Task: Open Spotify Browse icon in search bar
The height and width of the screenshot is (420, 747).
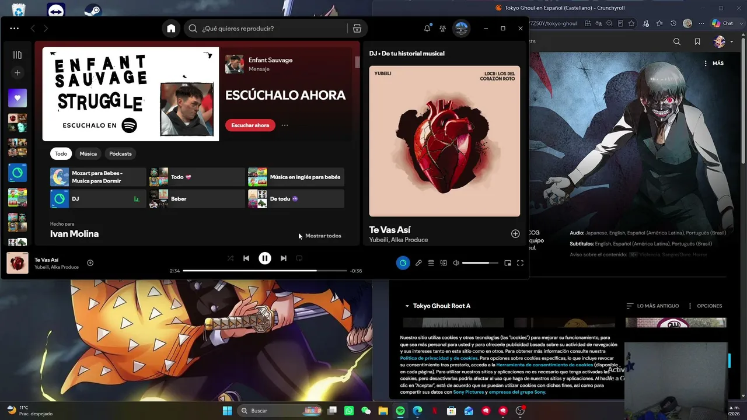Action: pos(357,28)
